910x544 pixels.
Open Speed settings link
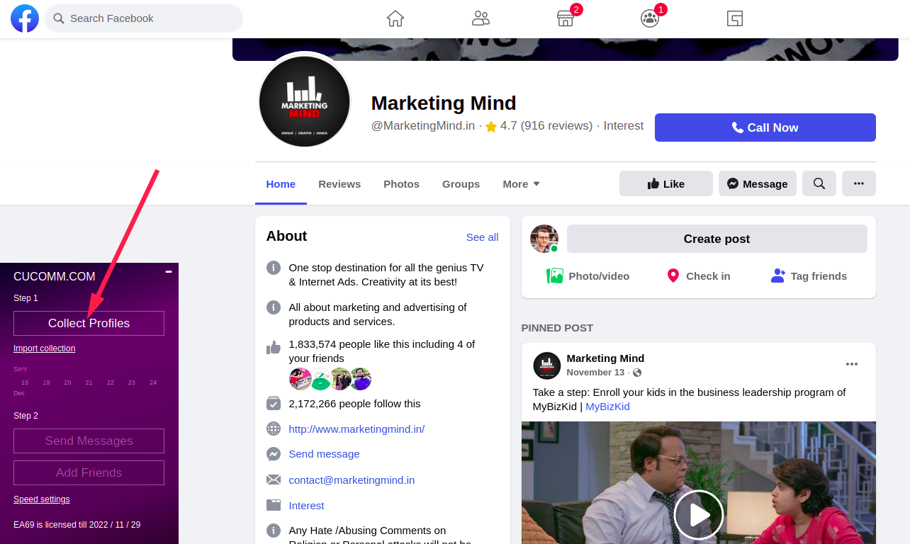pyautogui.click(x=41, y=499)
